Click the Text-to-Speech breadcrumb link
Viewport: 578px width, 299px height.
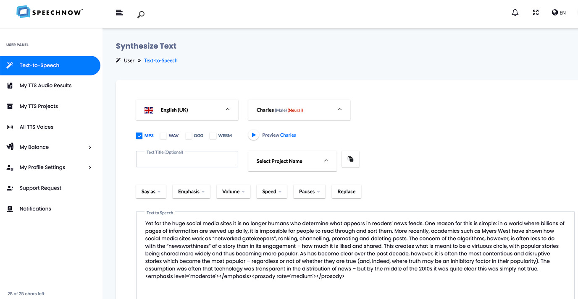pyautogui.click(x=160, y=60)
